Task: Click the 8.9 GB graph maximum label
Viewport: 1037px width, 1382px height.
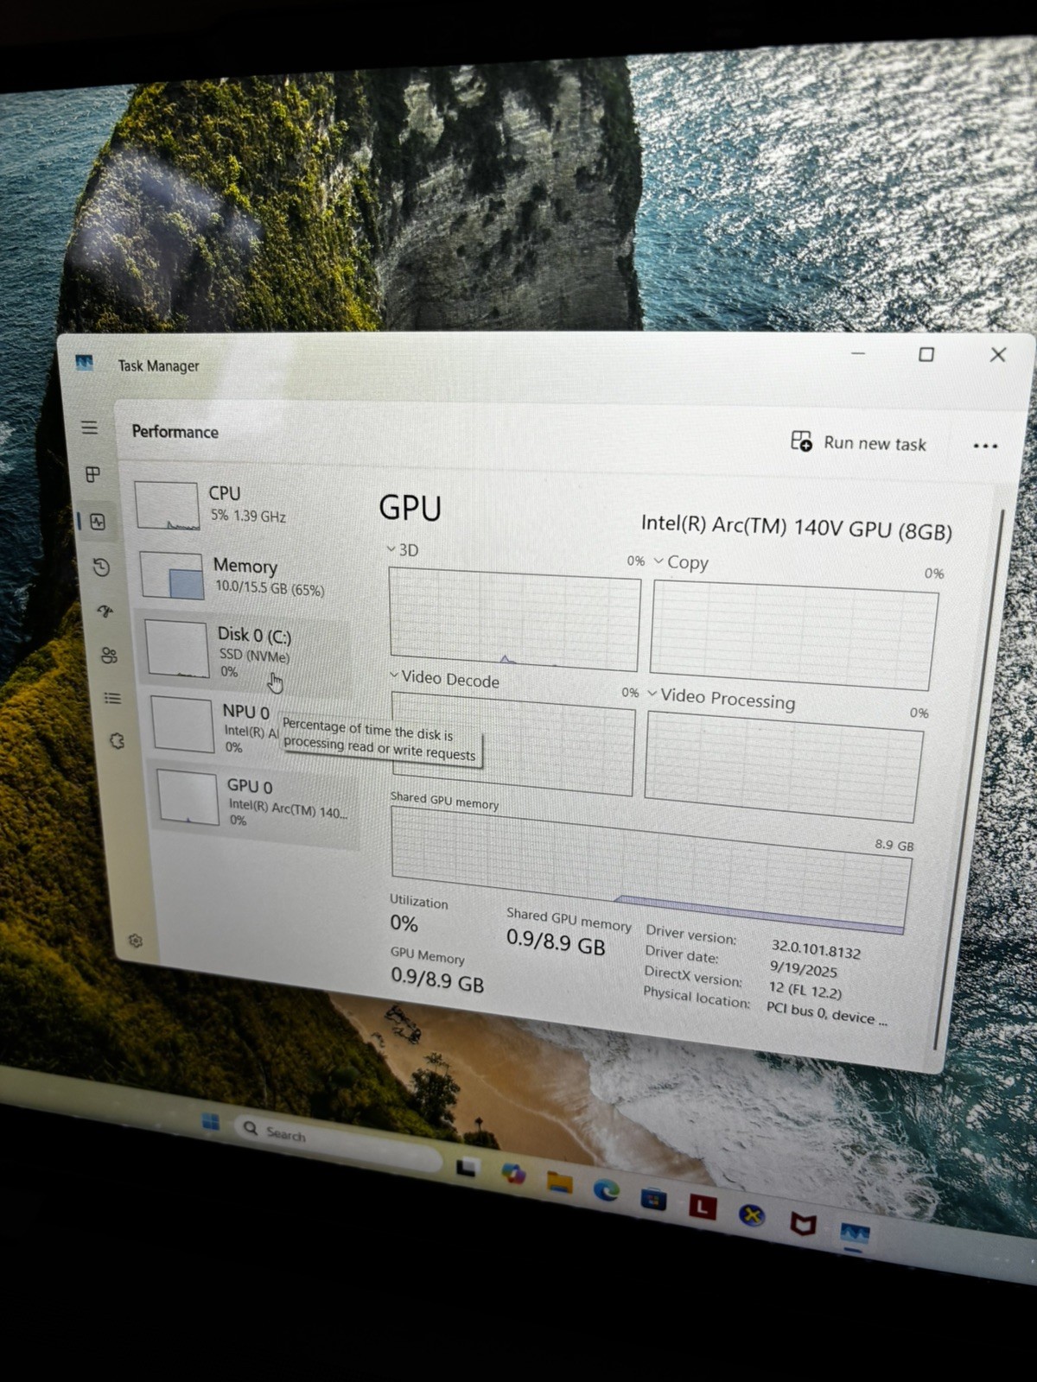Action: (x=894, y=845)
